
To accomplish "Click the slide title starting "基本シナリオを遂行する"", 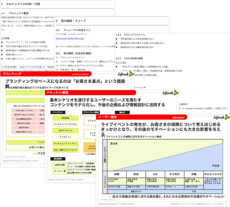I will [x=107, y=102].
